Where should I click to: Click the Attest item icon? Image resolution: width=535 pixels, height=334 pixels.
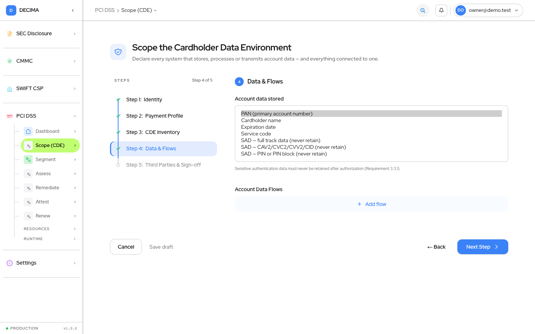tap(28, 202)
